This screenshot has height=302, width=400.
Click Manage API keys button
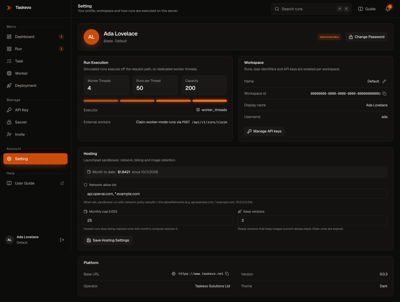(x=264, y=131)
